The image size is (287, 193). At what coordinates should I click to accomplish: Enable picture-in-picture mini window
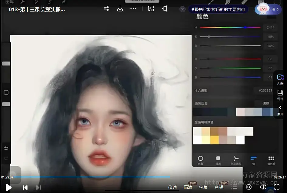pos(151,9)
